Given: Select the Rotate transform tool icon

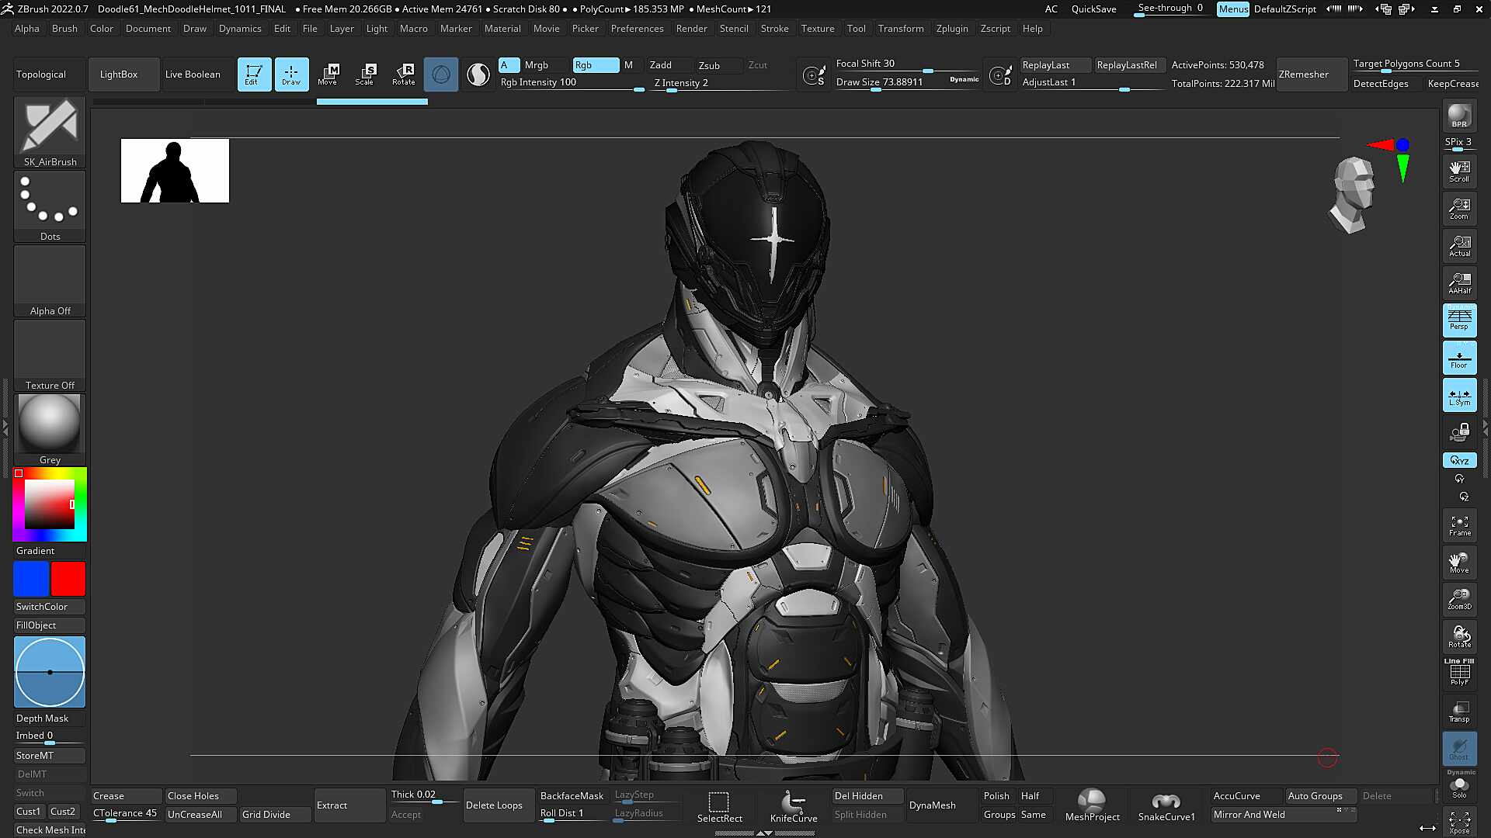Looking at the screenshot, I should coord(404,74).
